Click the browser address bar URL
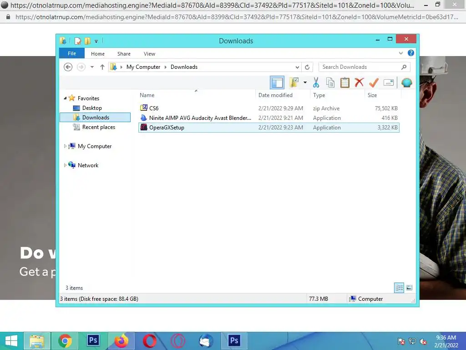The image size is (466, 350). (x=237, y=17)
